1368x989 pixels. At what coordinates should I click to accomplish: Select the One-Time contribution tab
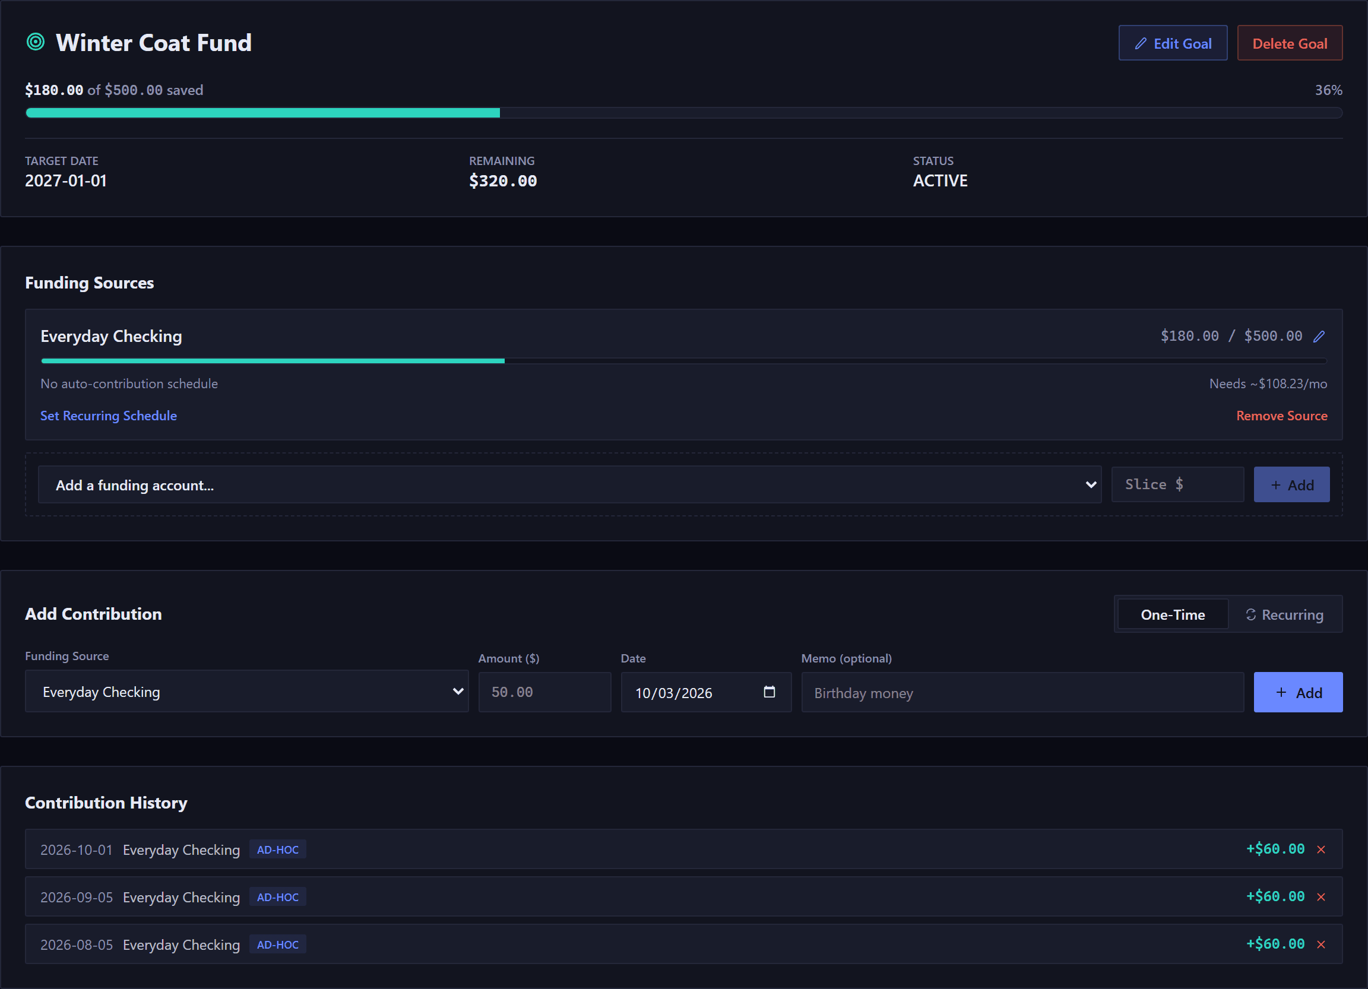coord(1173,614)
